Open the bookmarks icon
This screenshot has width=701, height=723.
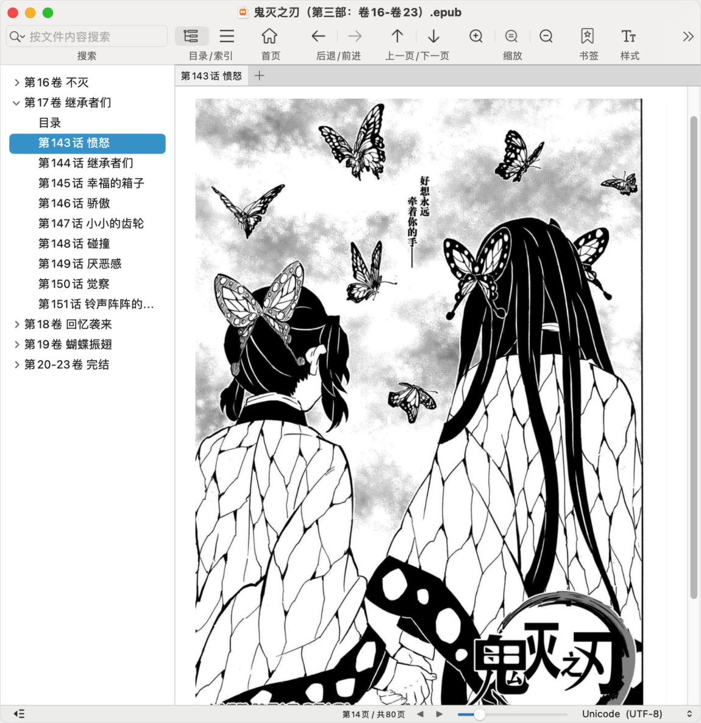(587, 36)
